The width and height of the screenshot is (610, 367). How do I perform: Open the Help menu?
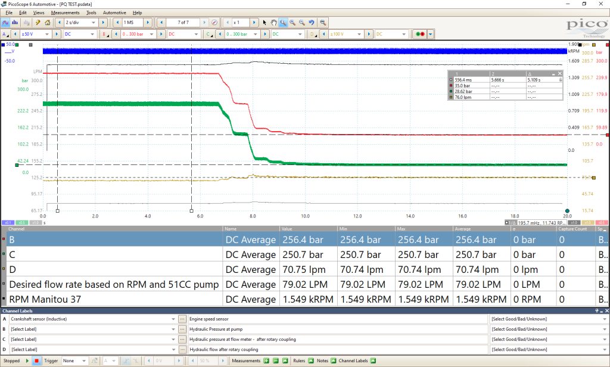(138, 13)
